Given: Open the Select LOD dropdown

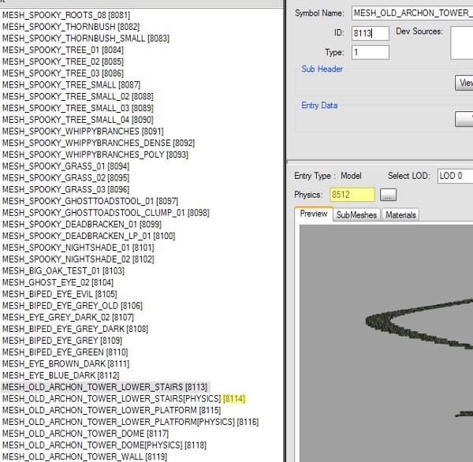Looking at the screenshot, I should [455, 176].
